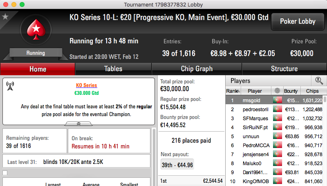327x186 pixels.
Task: Click the broadcast antenna icon in announcement
Action: [10, 86]
